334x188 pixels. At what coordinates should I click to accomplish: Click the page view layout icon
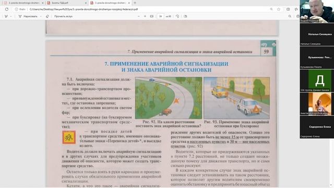pyautogui.click(x=185, y=16)
